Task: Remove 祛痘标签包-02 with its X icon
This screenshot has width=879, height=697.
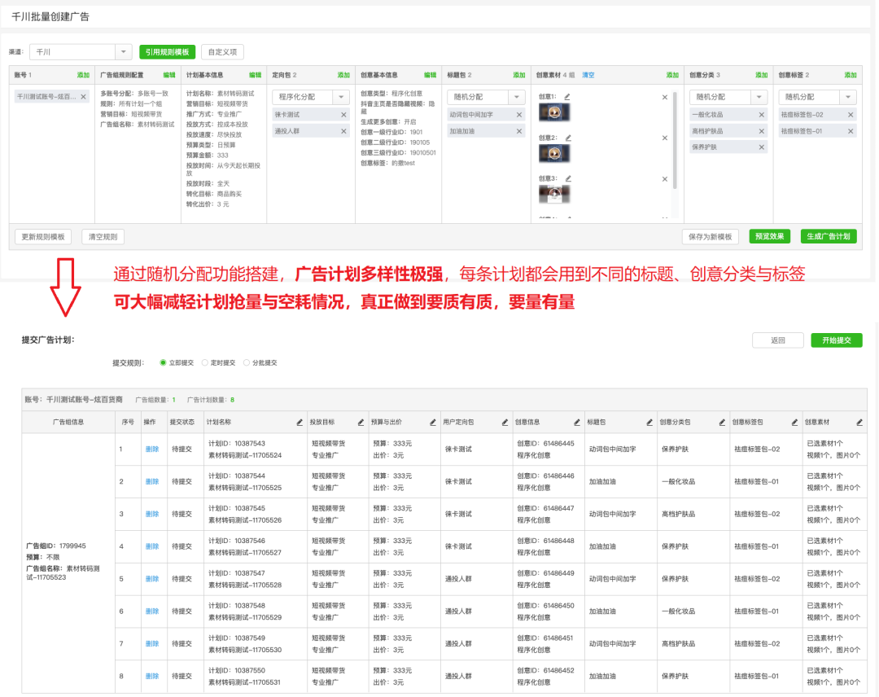Action: coord(851,115)
